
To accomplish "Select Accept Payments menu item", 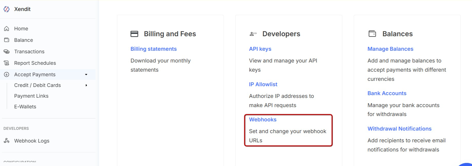I will click(x=48, y=74).
